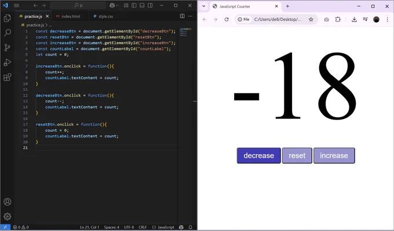Click the decrease button on the page

pos(258,155)
